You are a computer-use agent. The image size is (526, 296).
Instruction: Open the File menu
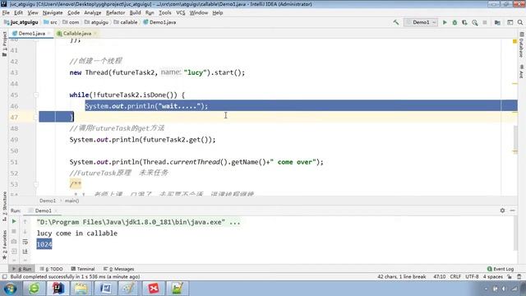pos(6,12)
